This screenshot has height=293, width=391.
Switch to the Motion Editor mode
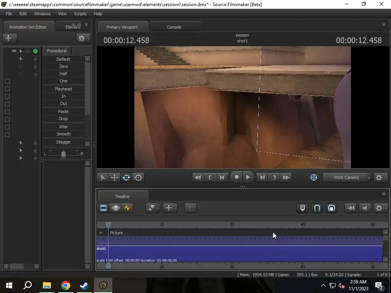click(115, 208)
